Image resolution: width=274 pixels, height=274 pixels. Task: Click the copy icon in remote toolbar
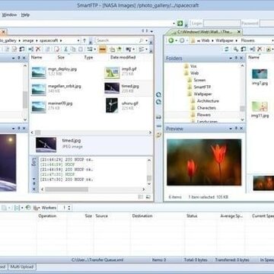click(73, 49)
